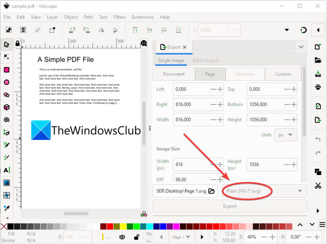
Task: Click Select All objects icon
Action: click(x=8, y=30)
